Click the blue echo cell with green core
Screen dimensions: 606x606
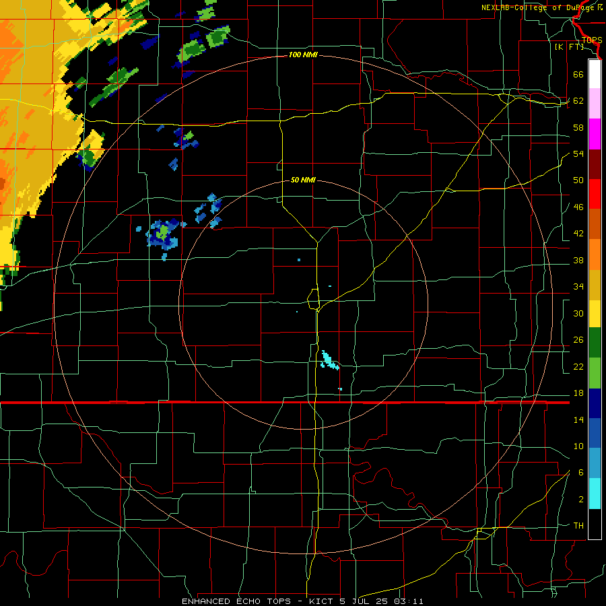(162, 234)
